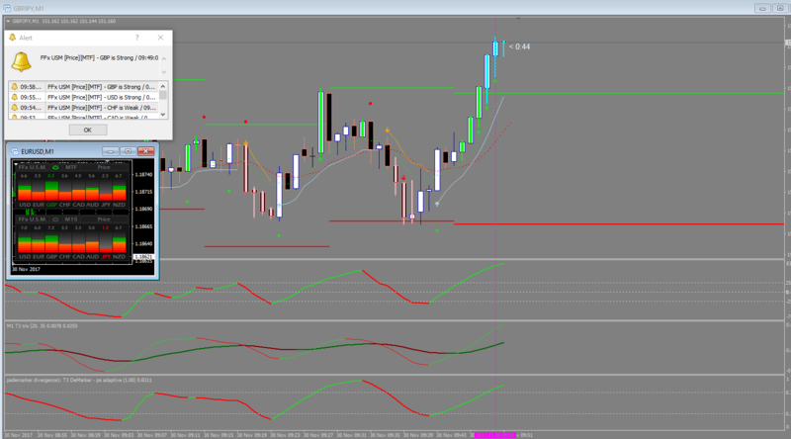
Task: Click Price label in upper FFx panel
Action: click(x=104, y=167)
